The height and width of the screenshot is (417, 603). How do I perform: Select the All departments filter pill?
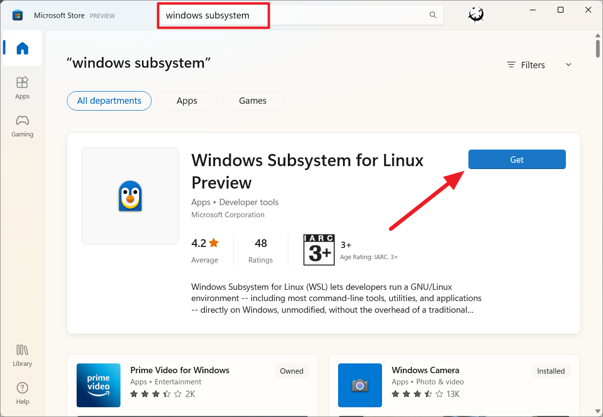pyautogui.click(x=109, y=101)
